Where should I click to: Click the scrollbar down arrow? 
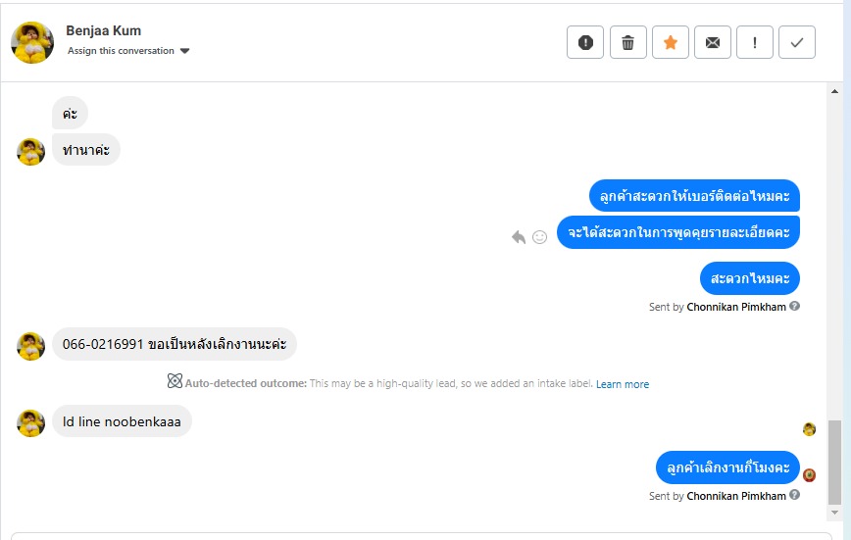click(835, 513)
